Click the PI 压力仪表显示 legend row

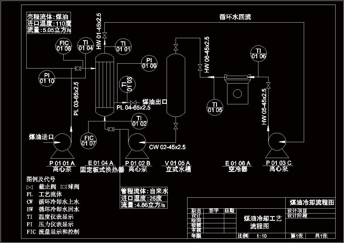pos(50,225)
